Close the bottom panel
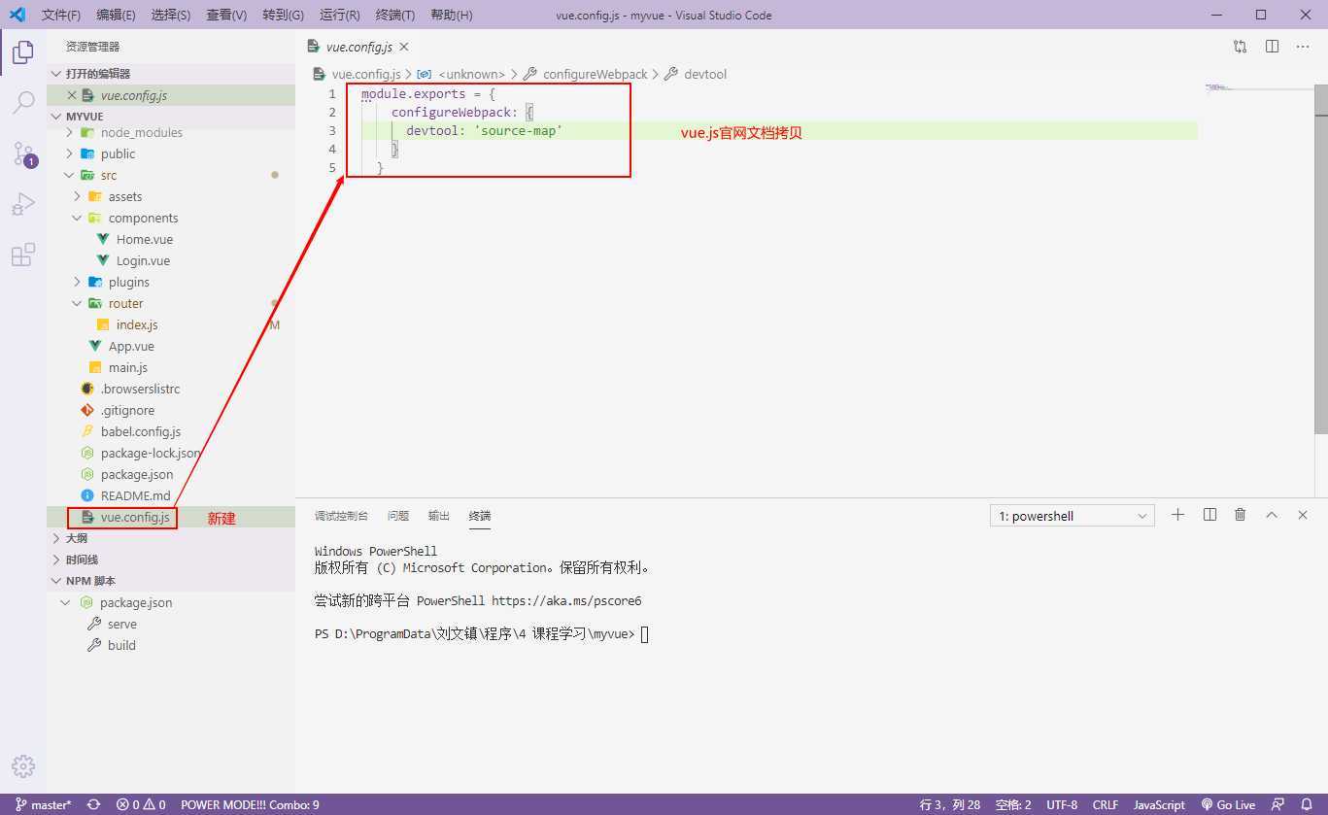This screenshot has width=1328, height=815. (1303, 515)
